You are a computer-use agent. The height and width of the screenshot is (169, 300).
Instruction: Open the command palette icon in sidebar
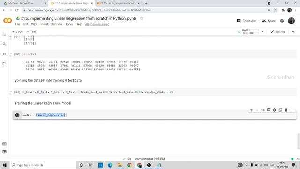(4, 144)
